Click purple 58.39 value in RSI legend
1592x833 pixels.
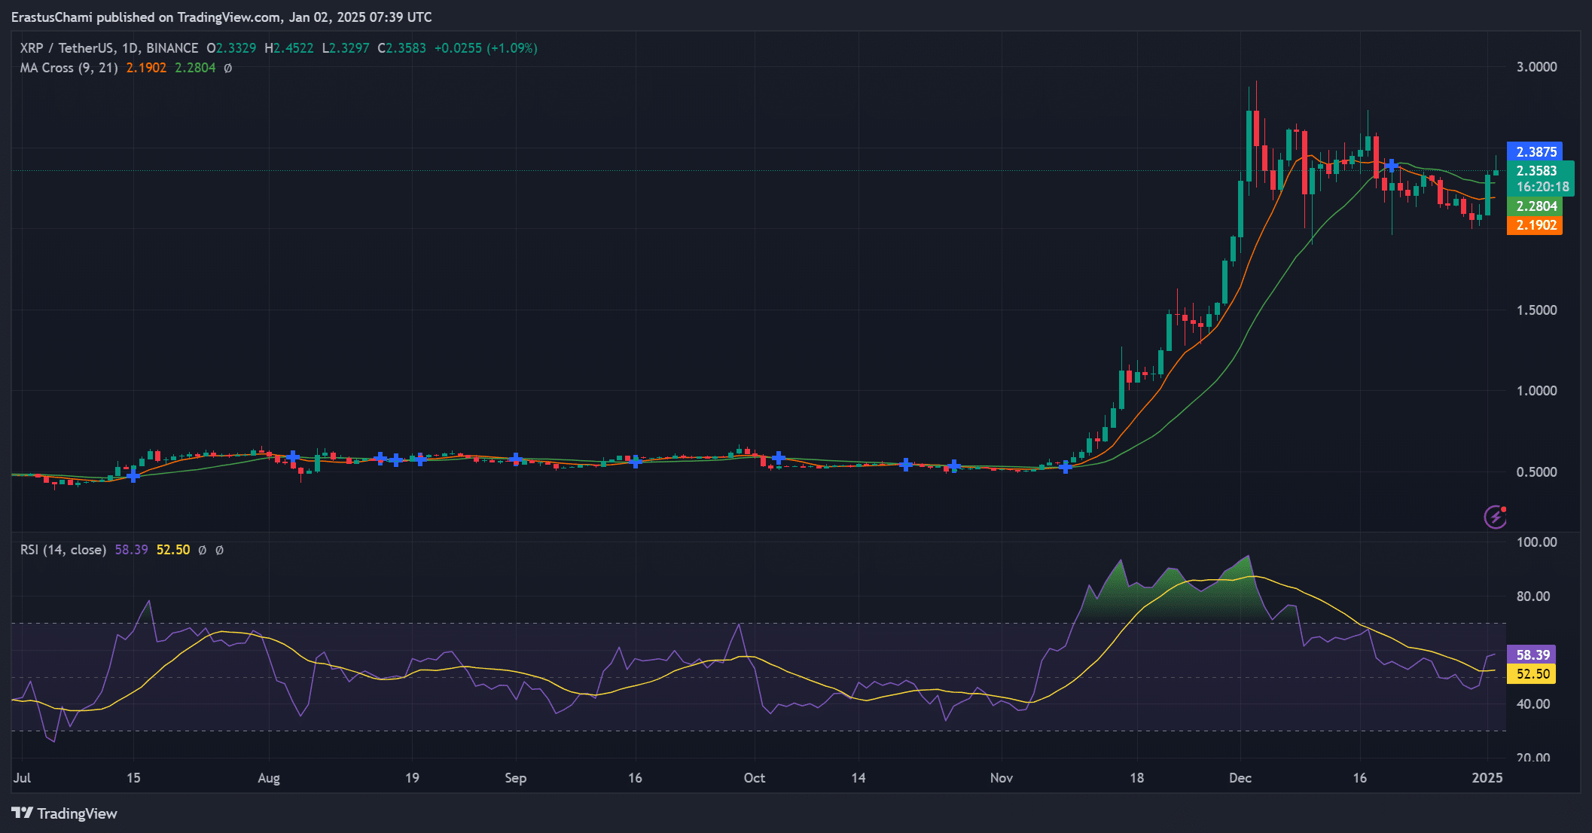131,550
